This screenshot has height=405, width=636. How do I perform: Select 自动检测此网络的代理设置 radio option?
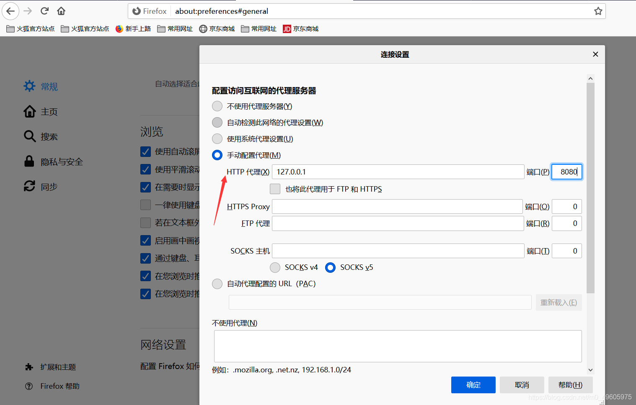point(217,123)
